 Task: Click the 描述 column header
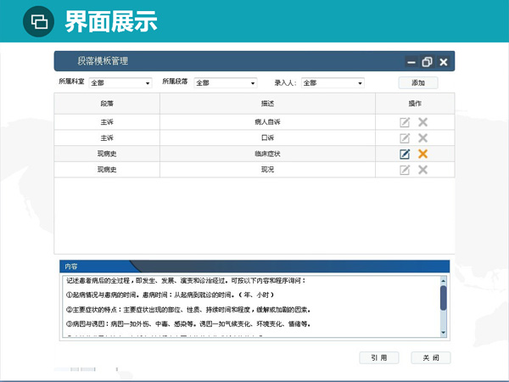pyautogui.click(x=267, y=104)
